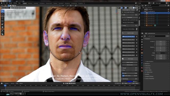This screenshot has height=96, width=170.
Task: Pick the Measure ruler tool
Action: (2, 34)
